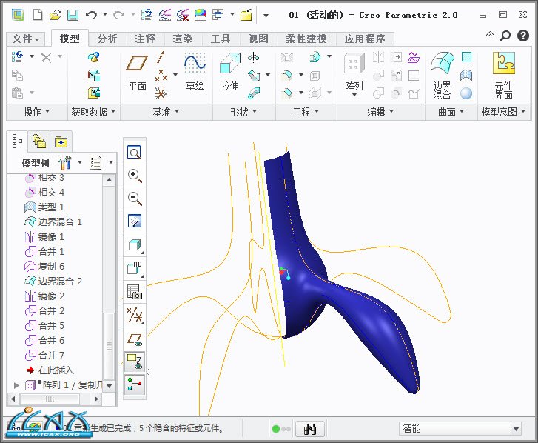Click the Zoom Out magnifier icon

pos(135,199)
